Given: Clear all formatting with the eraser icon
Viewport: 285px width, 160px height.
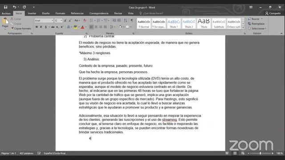Looking at the screenshot, I should 85,20.
